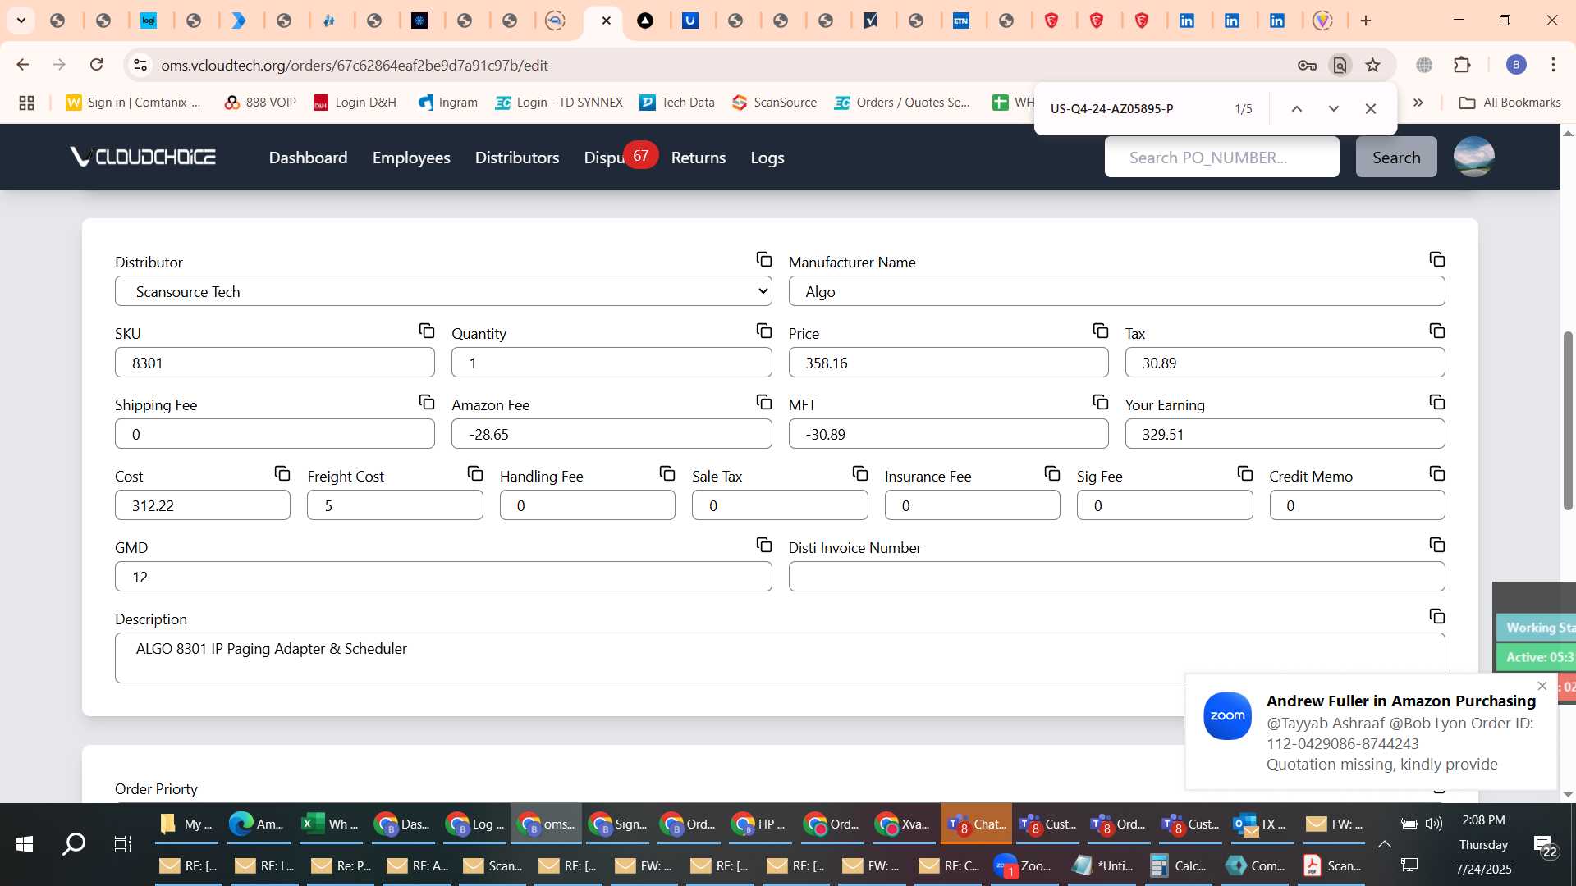Show more bookmarks with the chevron
The image size is (1576, 886).
1418,103
